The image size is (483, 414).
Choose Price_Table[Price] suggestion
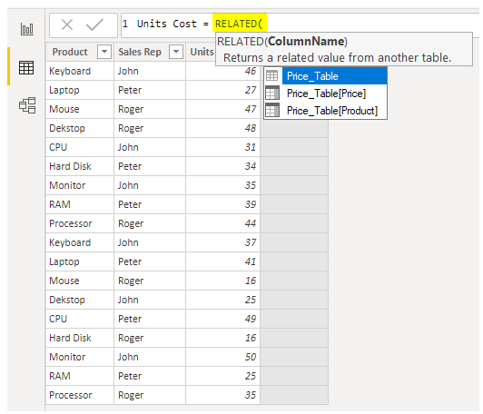click(x=326, y=93)
